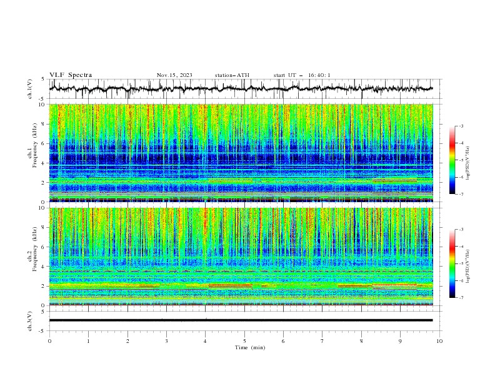Click the "3" tick on the time axis
This screenshot has width=495, height=383.
[166, 341]
